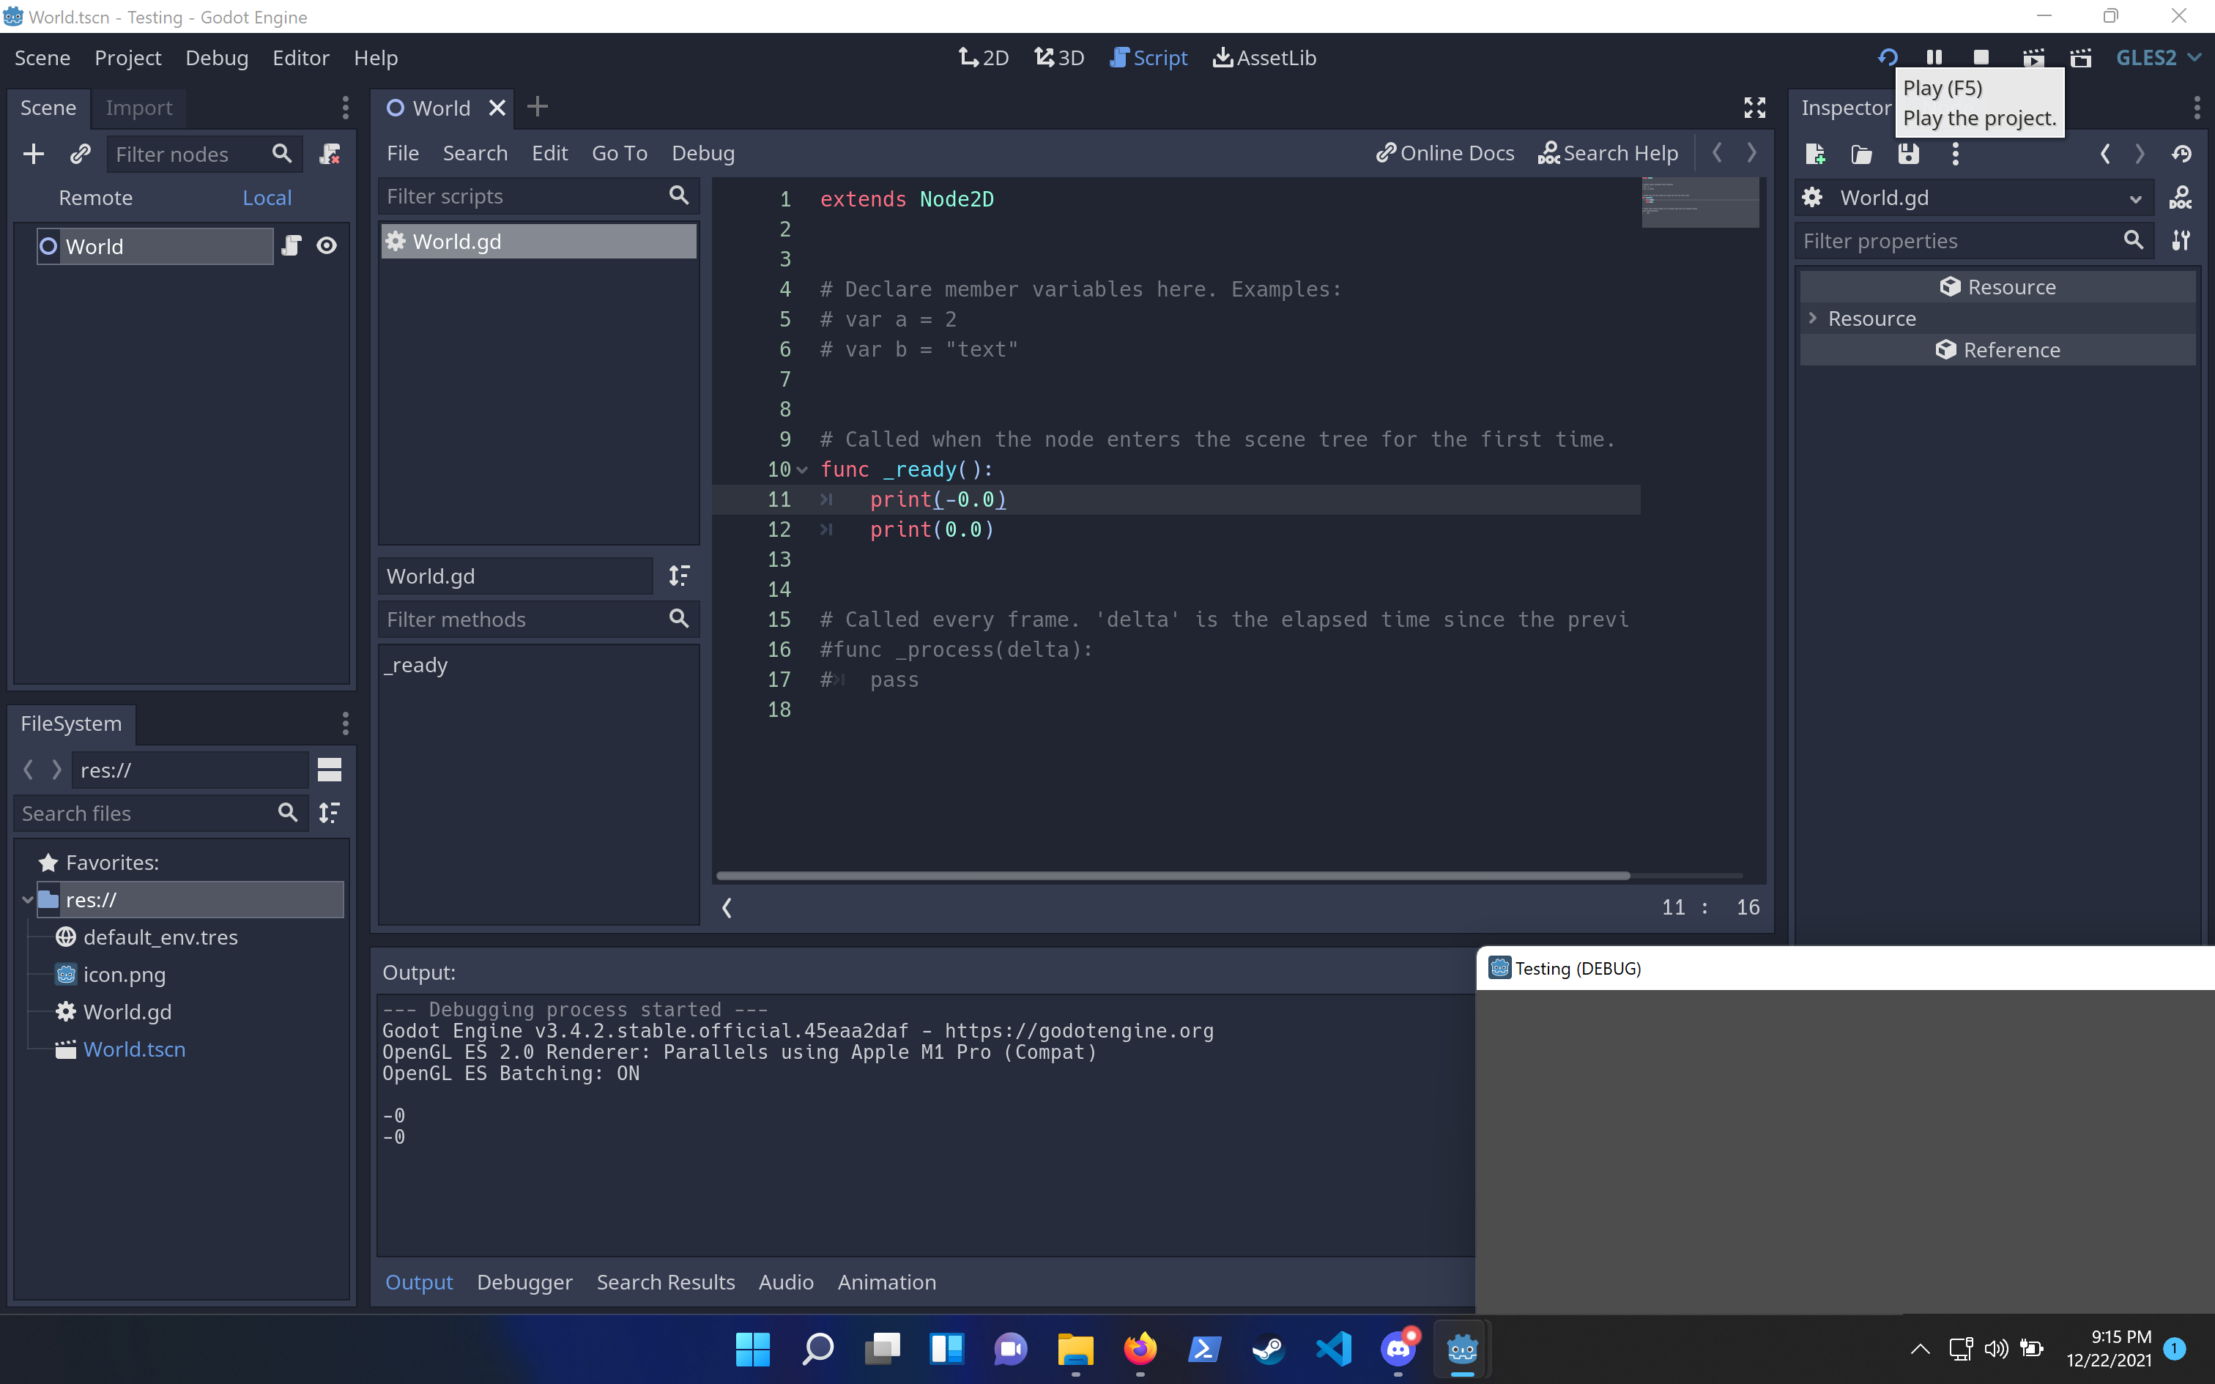Viewport: 2215px width, 1384px height.
Task: Go to next script edit location
Action: click(x=1752, y=153)
